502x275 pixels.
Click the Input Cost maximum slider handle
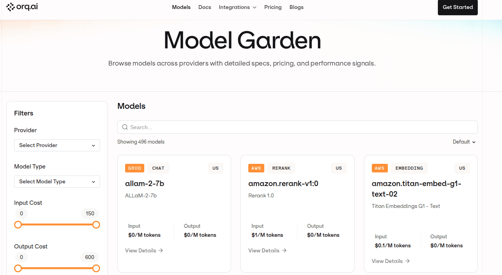pyautogui.click(x=96, y=225)
